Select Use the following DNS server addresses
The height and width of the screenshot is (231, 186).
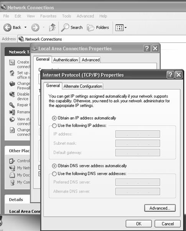click(x=54, y=174)
